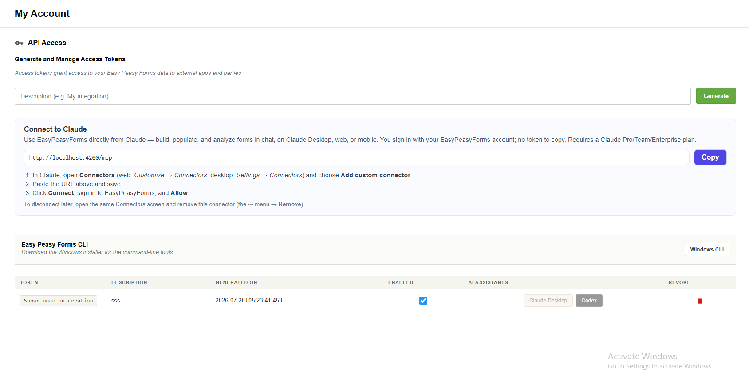Click the Claude Desktop assistant button

(x=548, y=301)
